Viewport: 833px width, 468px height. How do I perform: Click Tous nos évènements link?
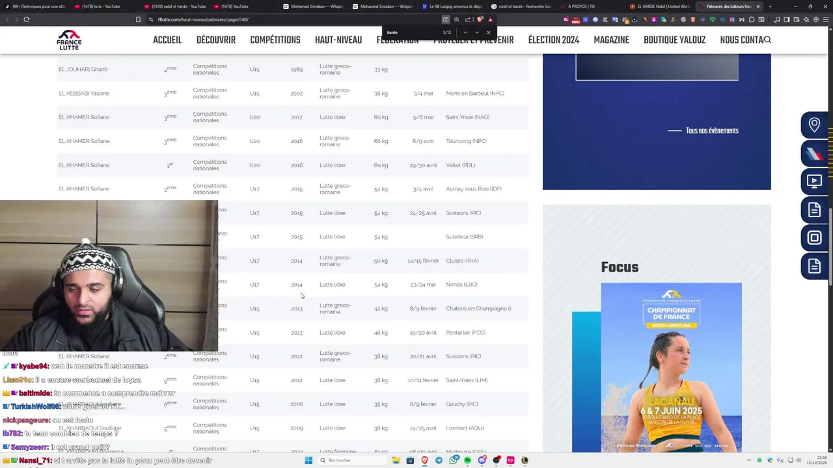712,131
